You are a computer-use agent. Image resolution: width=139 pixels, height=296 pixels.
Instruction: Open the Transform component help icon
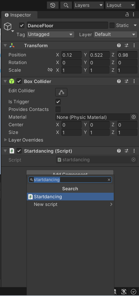(x=119, y=45)
